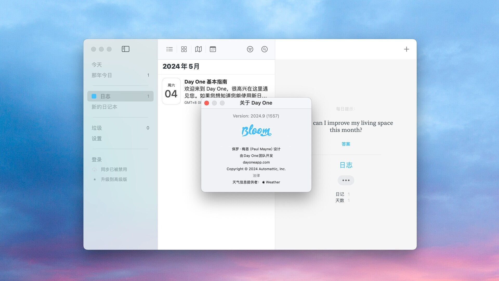Open the map view
Image resolution: width=499 pixels, height=281 pixels.
[x=199, y=49]
